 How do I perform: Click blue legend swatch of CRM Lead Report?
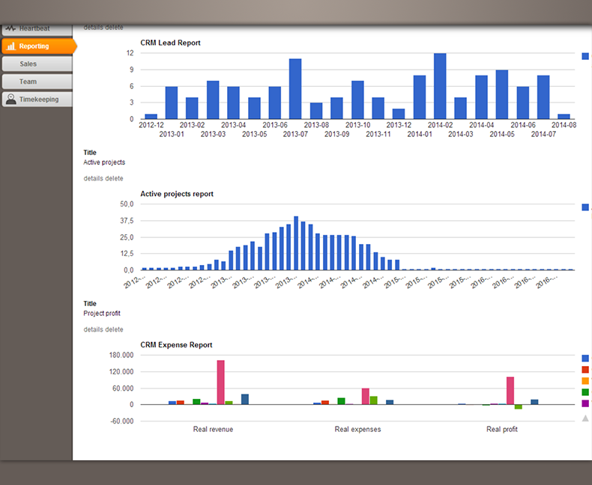pos(585,55)
